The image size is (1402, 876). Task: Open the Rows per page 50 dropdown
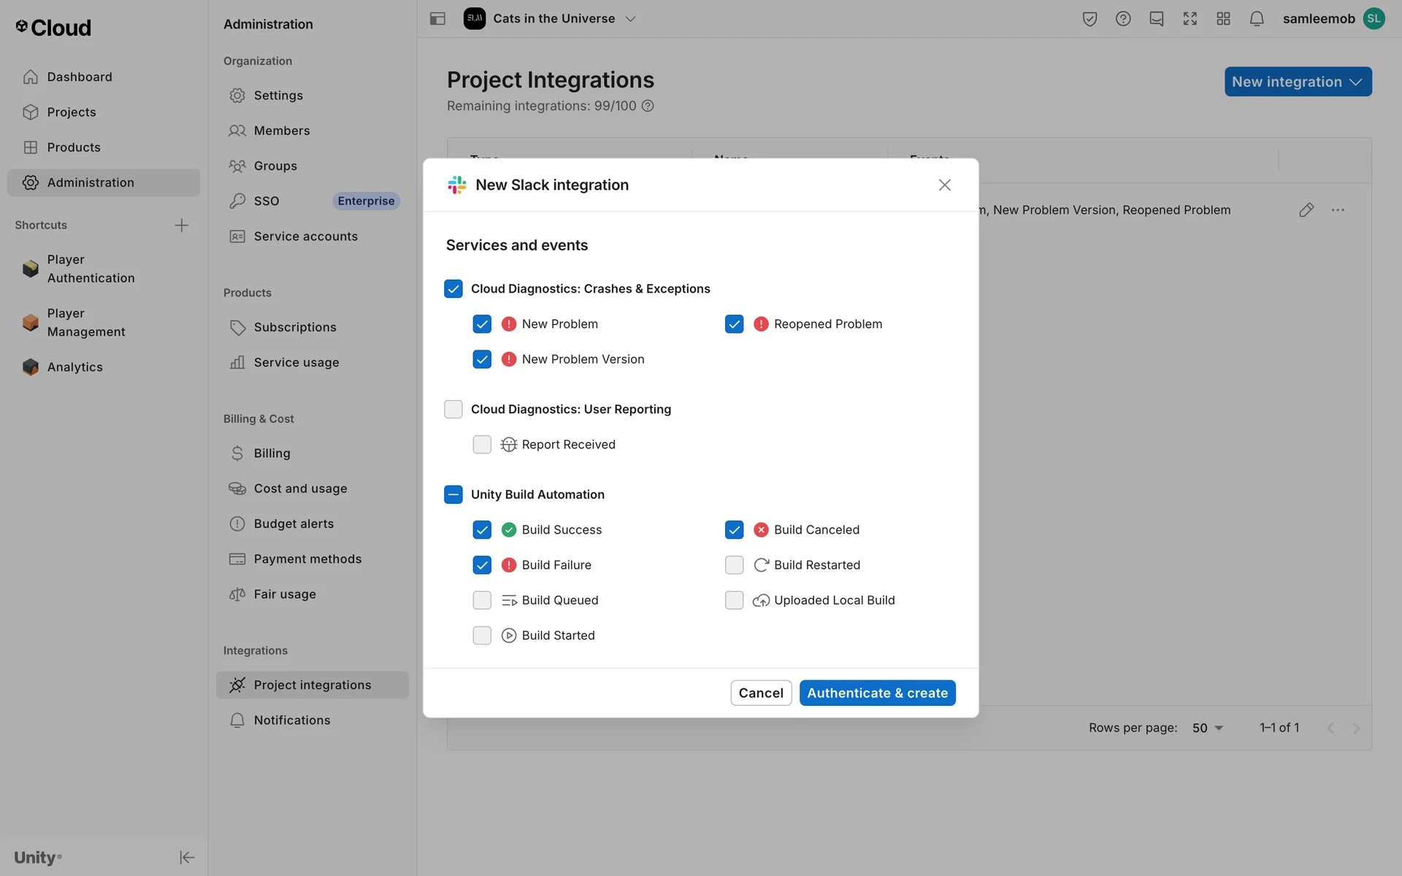[1207, 728]
